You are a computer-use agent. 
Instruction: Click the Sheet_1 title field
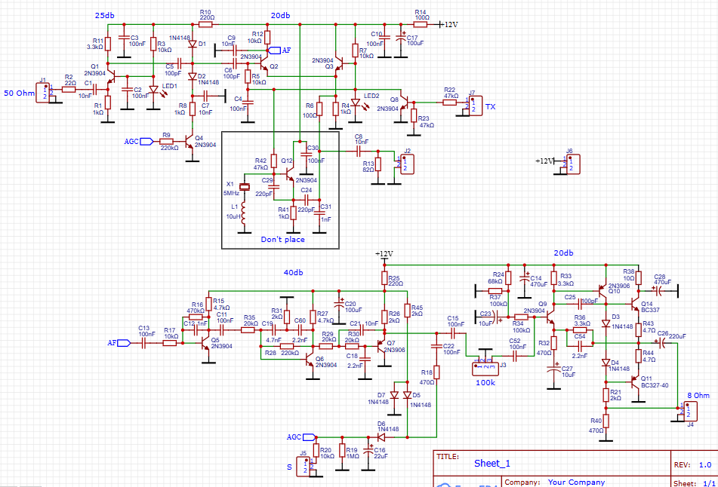[x=493, y=464]
